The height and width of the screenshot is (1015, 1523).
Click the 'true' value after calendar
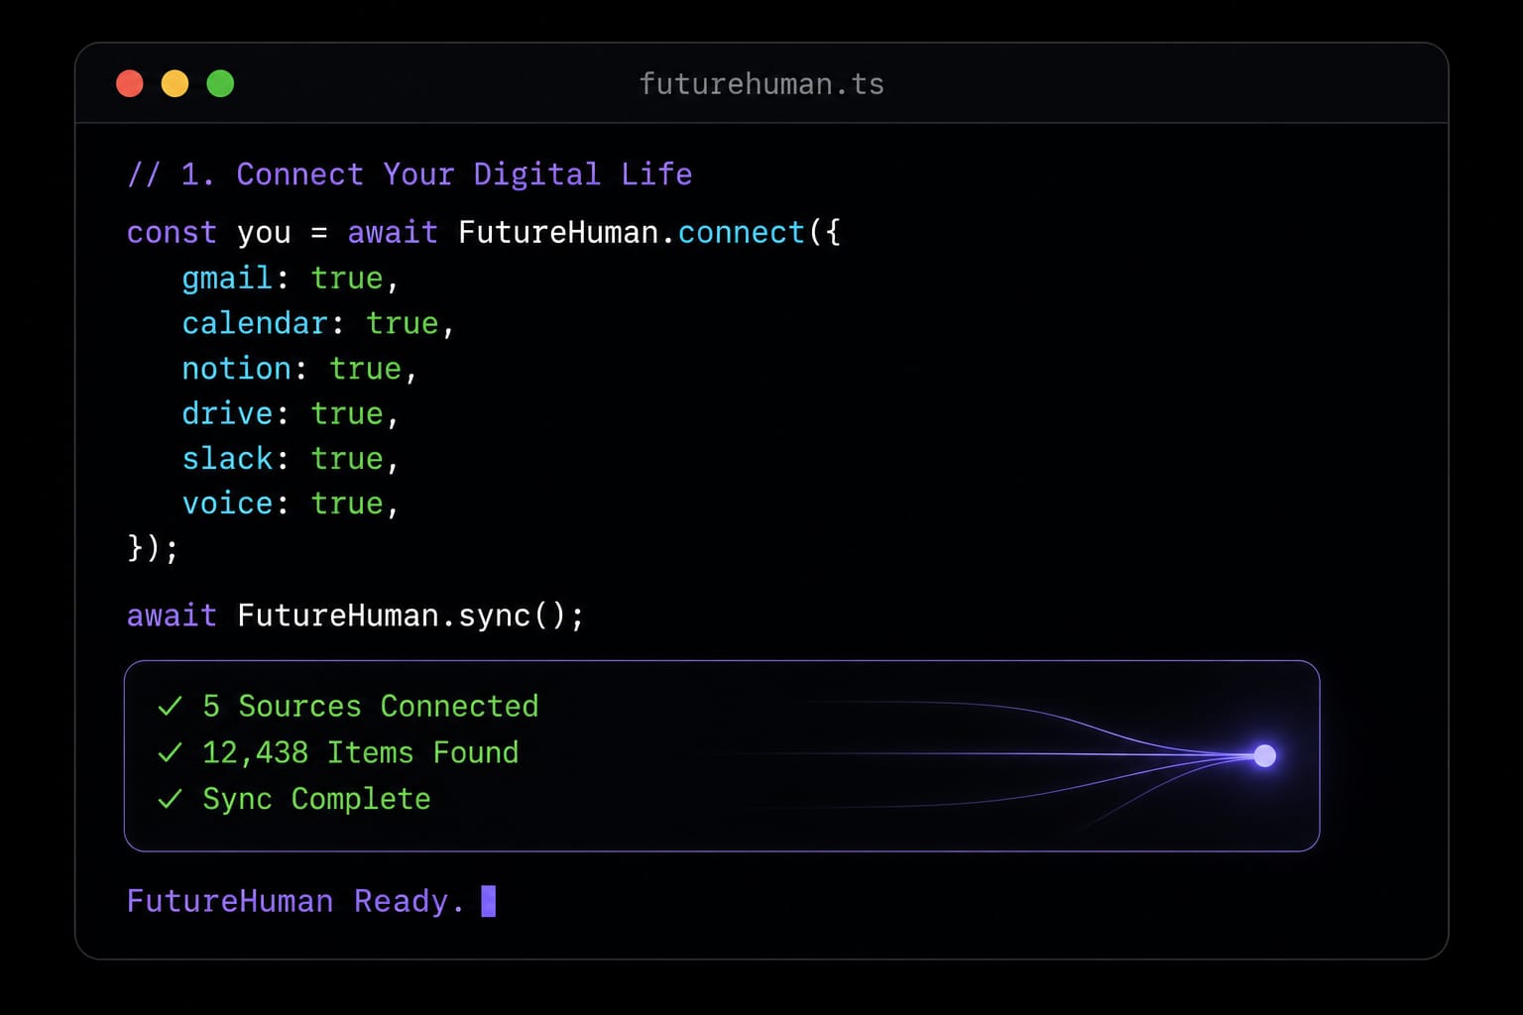403,323
